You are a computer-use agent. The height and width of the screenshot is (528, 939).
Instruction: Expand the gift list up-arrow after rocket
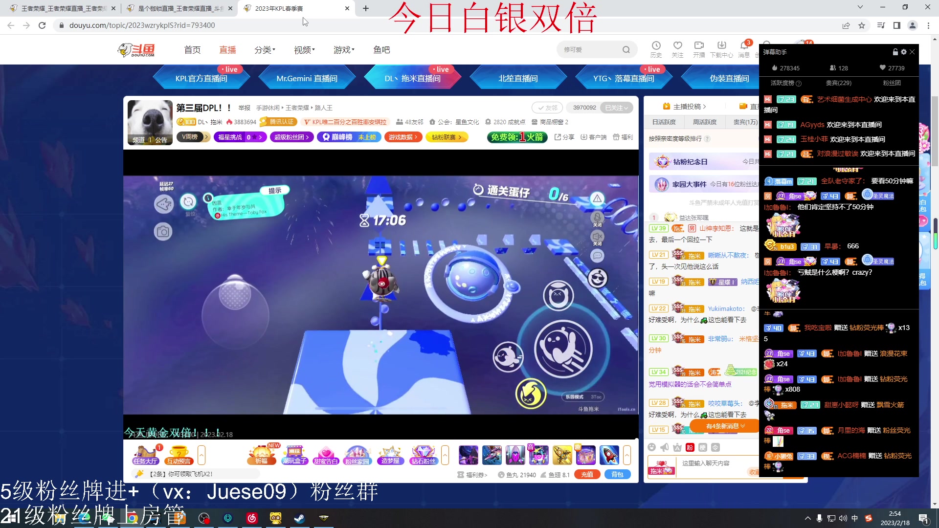[x=627, y=455]
